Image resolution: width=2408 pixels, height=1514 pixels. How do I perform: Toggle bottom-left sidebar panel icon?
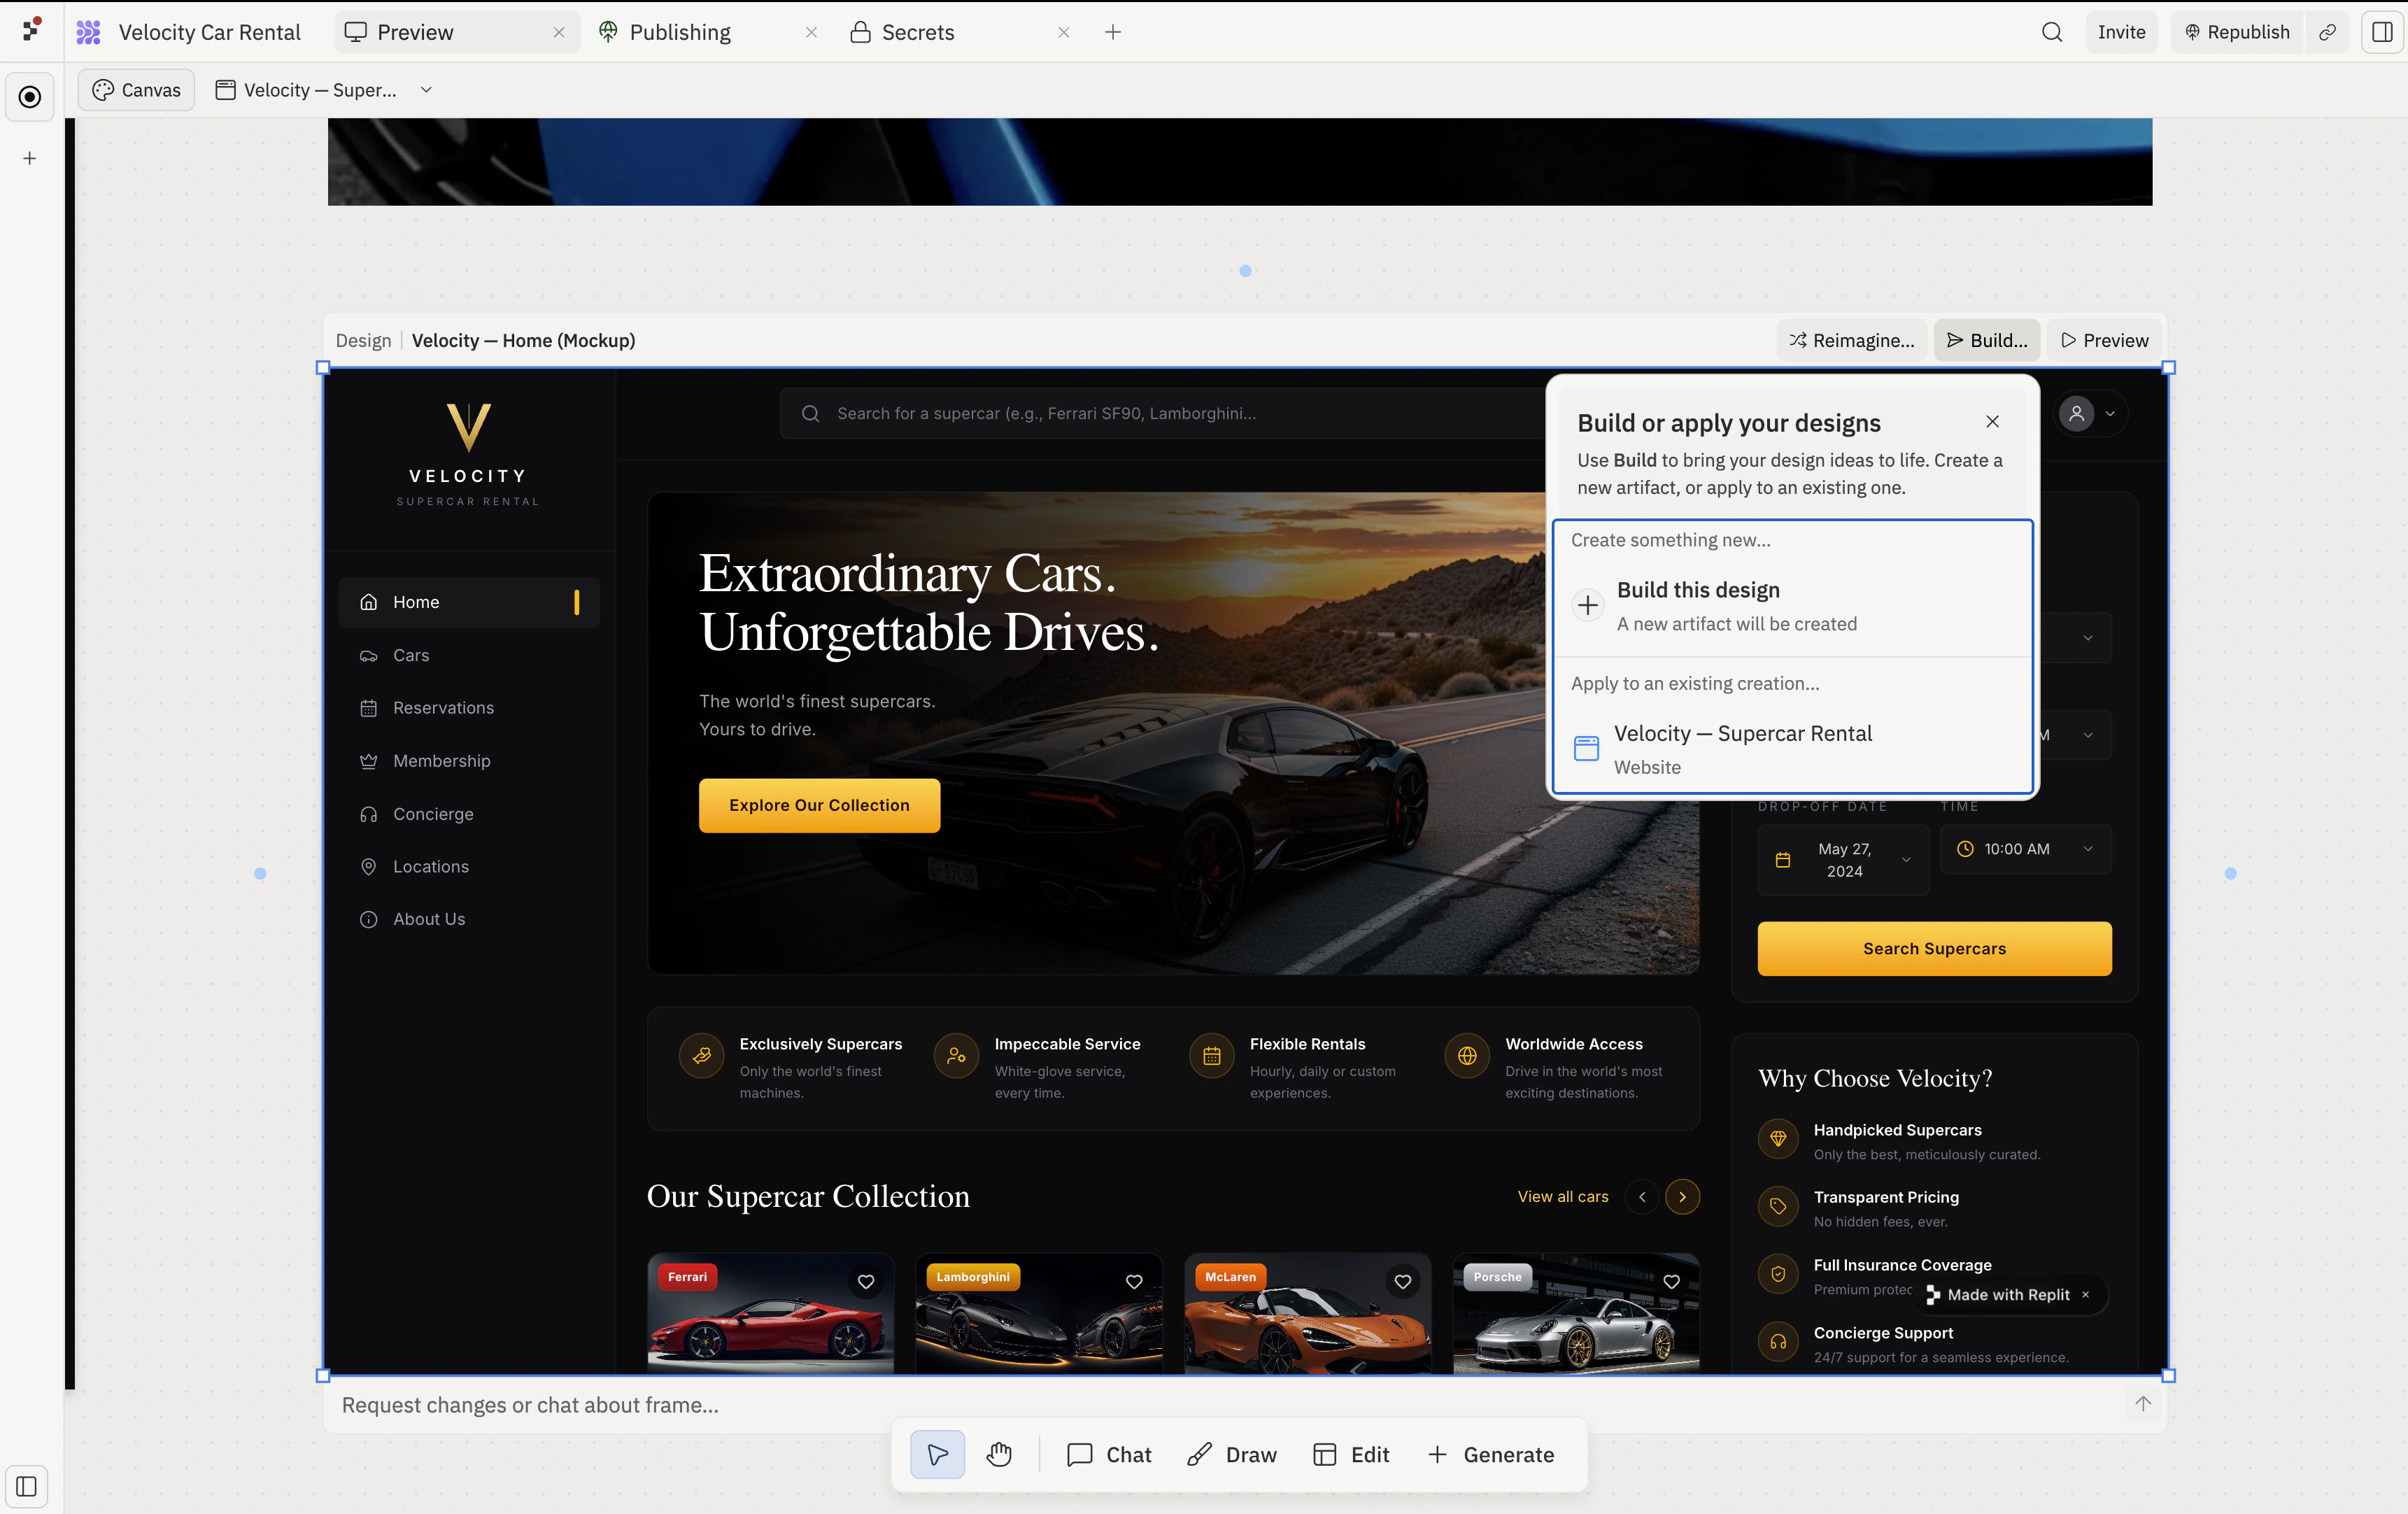(x=27, y=1486)
